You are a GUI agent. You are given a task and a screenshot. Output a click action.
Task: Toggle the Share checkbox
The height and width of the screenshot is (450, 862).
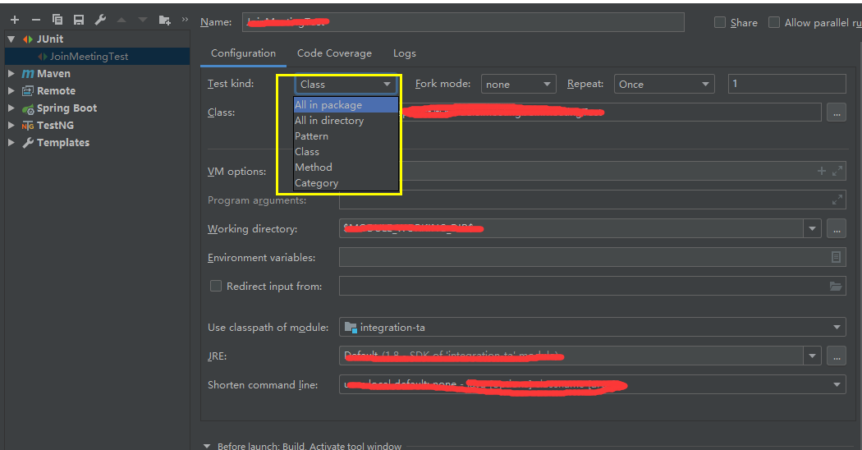click(x=720, y=22)
